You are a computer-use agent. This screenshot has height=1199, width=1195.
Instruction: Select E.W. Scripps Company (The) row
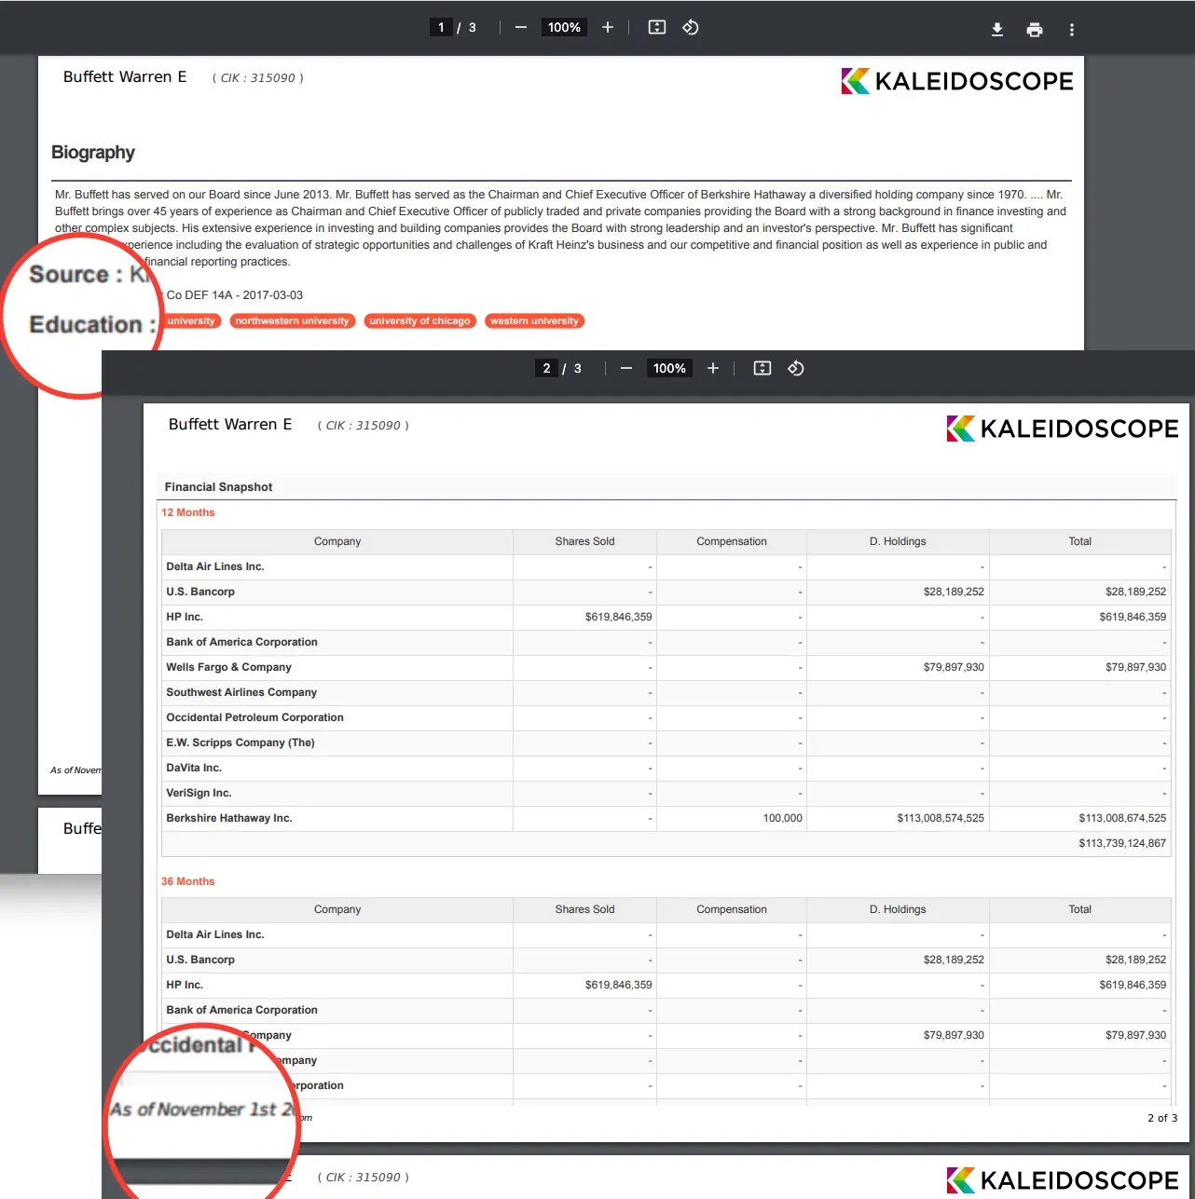(x=666, y=743)
